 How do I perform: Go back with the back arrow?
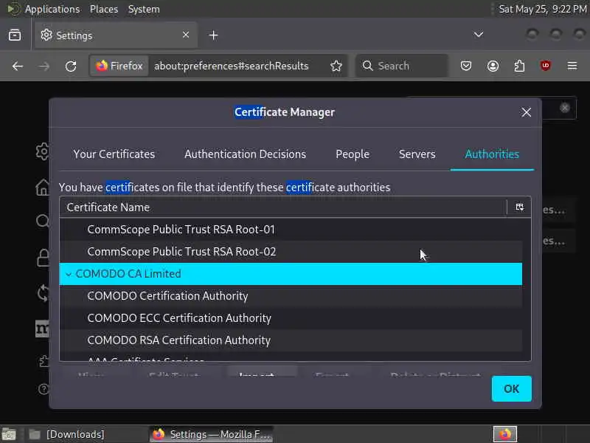pyautogui.click(x=18, y=66)
